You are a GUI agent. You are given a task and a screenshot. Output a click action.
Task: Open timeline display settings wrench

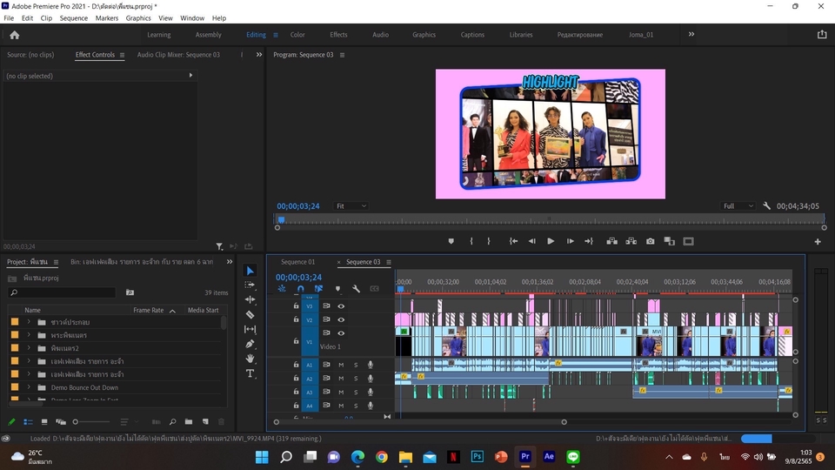pos(357,289)
